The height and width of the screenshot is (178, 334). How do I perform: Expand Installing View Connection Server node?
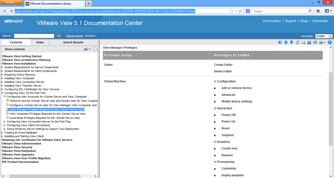(x=2, y=82)
